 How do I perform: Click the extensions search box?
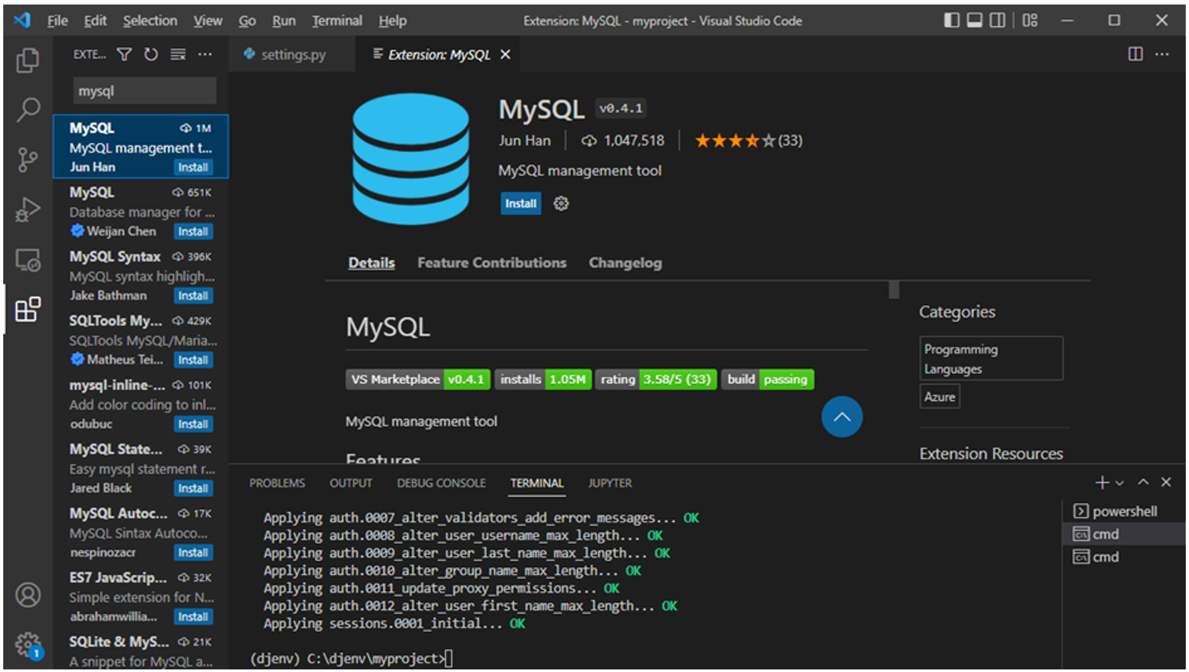[x=144, y=91]
